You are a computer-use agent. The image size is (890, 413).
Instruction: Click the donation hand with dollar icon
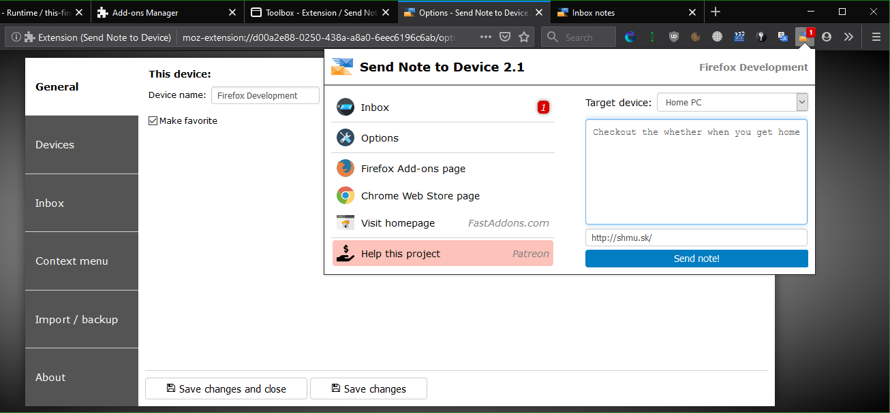(x=346, y=253)
